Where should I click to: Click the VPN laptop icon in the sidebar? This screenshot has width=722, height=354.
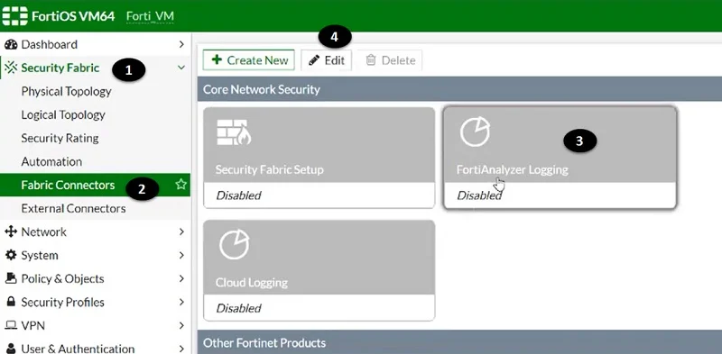11,325
